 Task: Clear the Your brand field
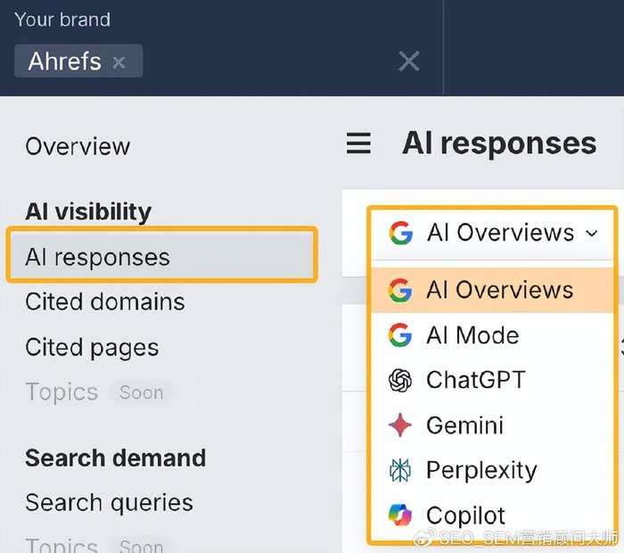[x=408, y=61]
